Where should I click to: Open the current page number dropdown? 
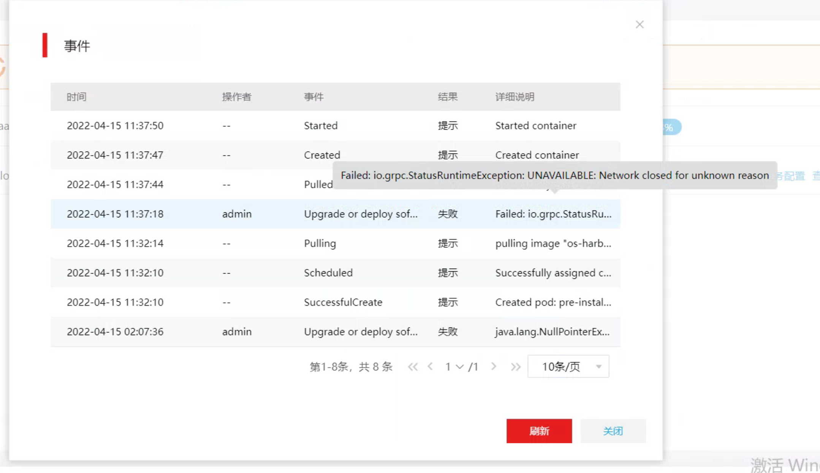click(x=454, y=367)
